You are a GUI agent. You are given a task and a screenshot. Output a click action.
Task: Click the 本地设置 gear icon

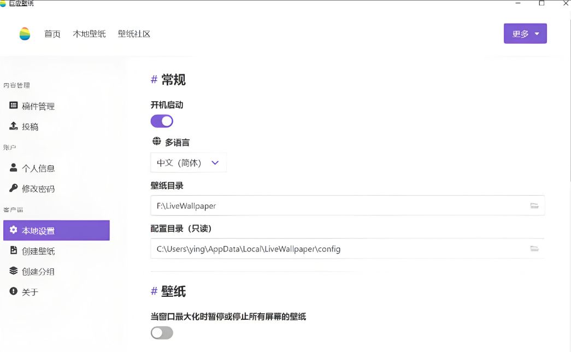[14, 230]
